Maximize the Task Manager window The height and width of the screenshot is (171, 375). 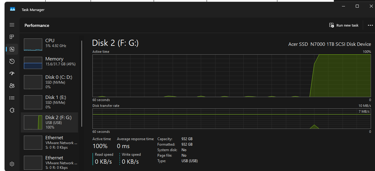coord(357,6)
